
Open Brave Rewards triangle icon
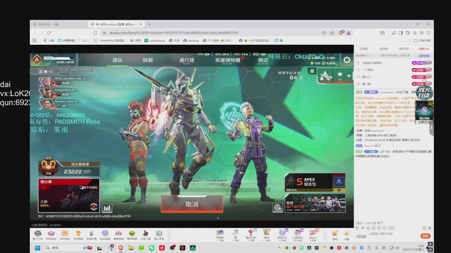pyautogui.click(x=348, y=33)
